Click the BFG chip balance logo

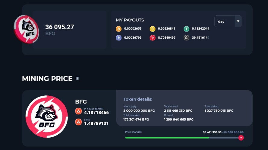coord(26,29)
